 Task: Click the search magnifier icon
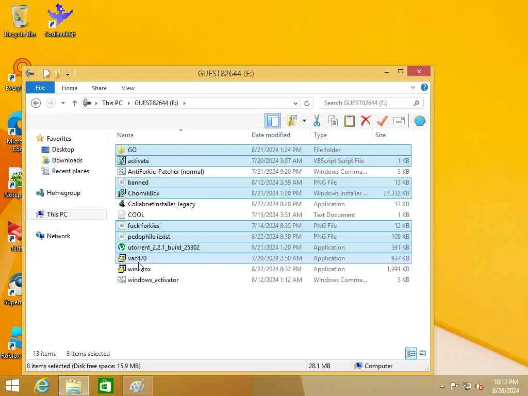coord(416,103)
